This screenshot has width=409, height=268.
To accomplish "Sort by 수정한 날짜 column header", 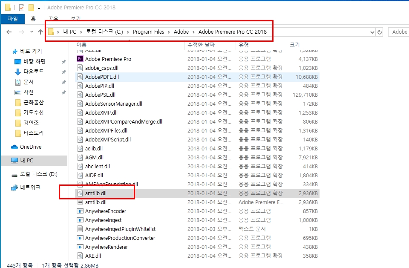I will [x=201, y=45].
